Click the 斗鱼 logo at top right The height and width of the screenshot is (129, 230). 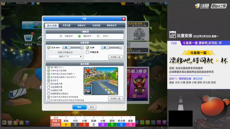pos(202,6)
